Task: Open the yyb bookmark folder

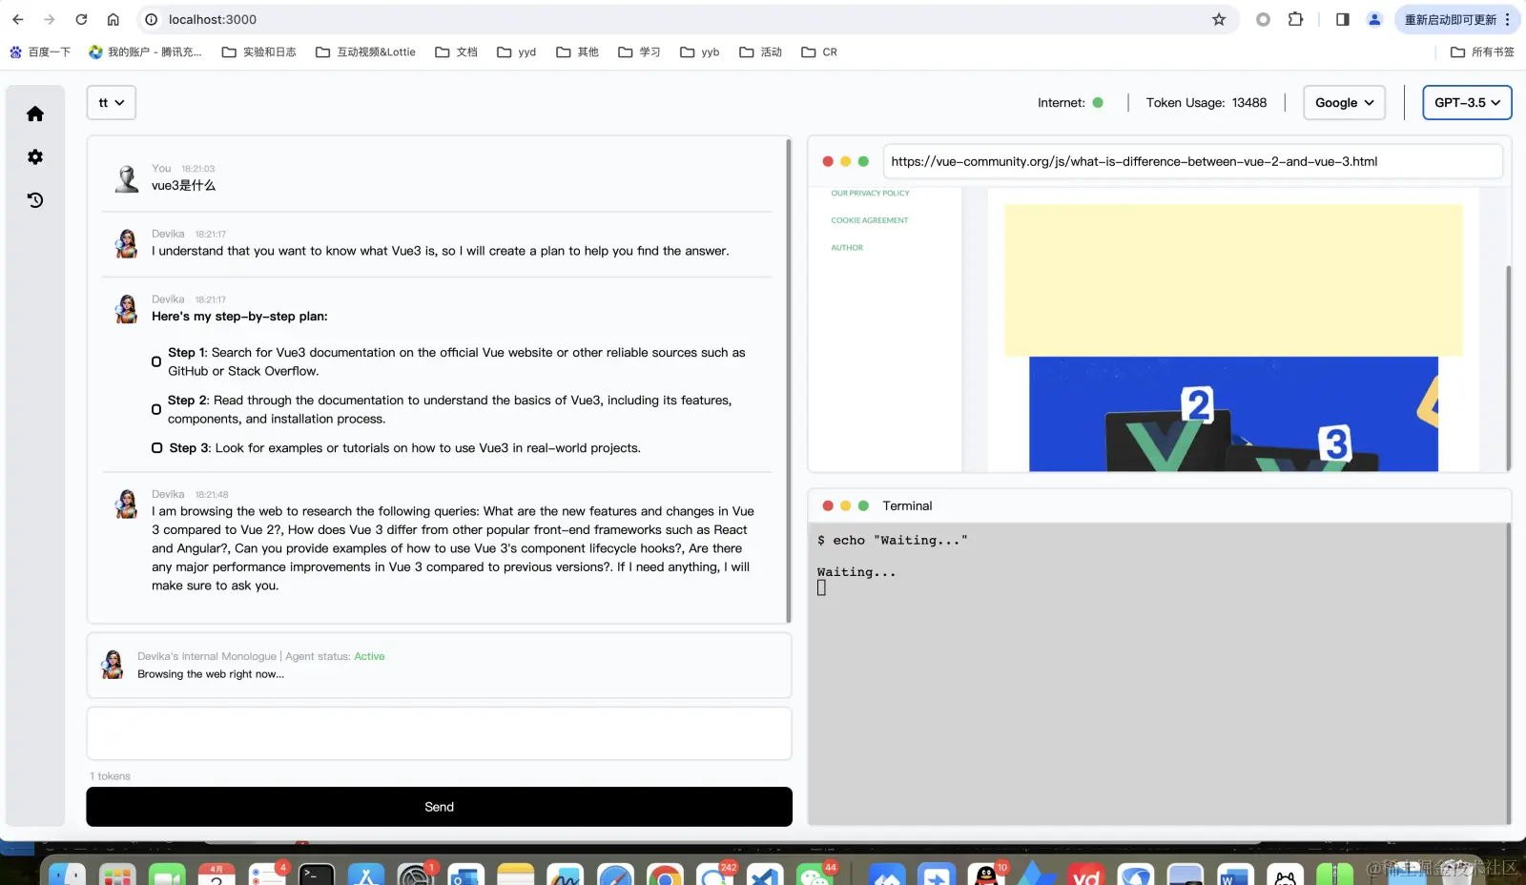Action: [700, 51]
